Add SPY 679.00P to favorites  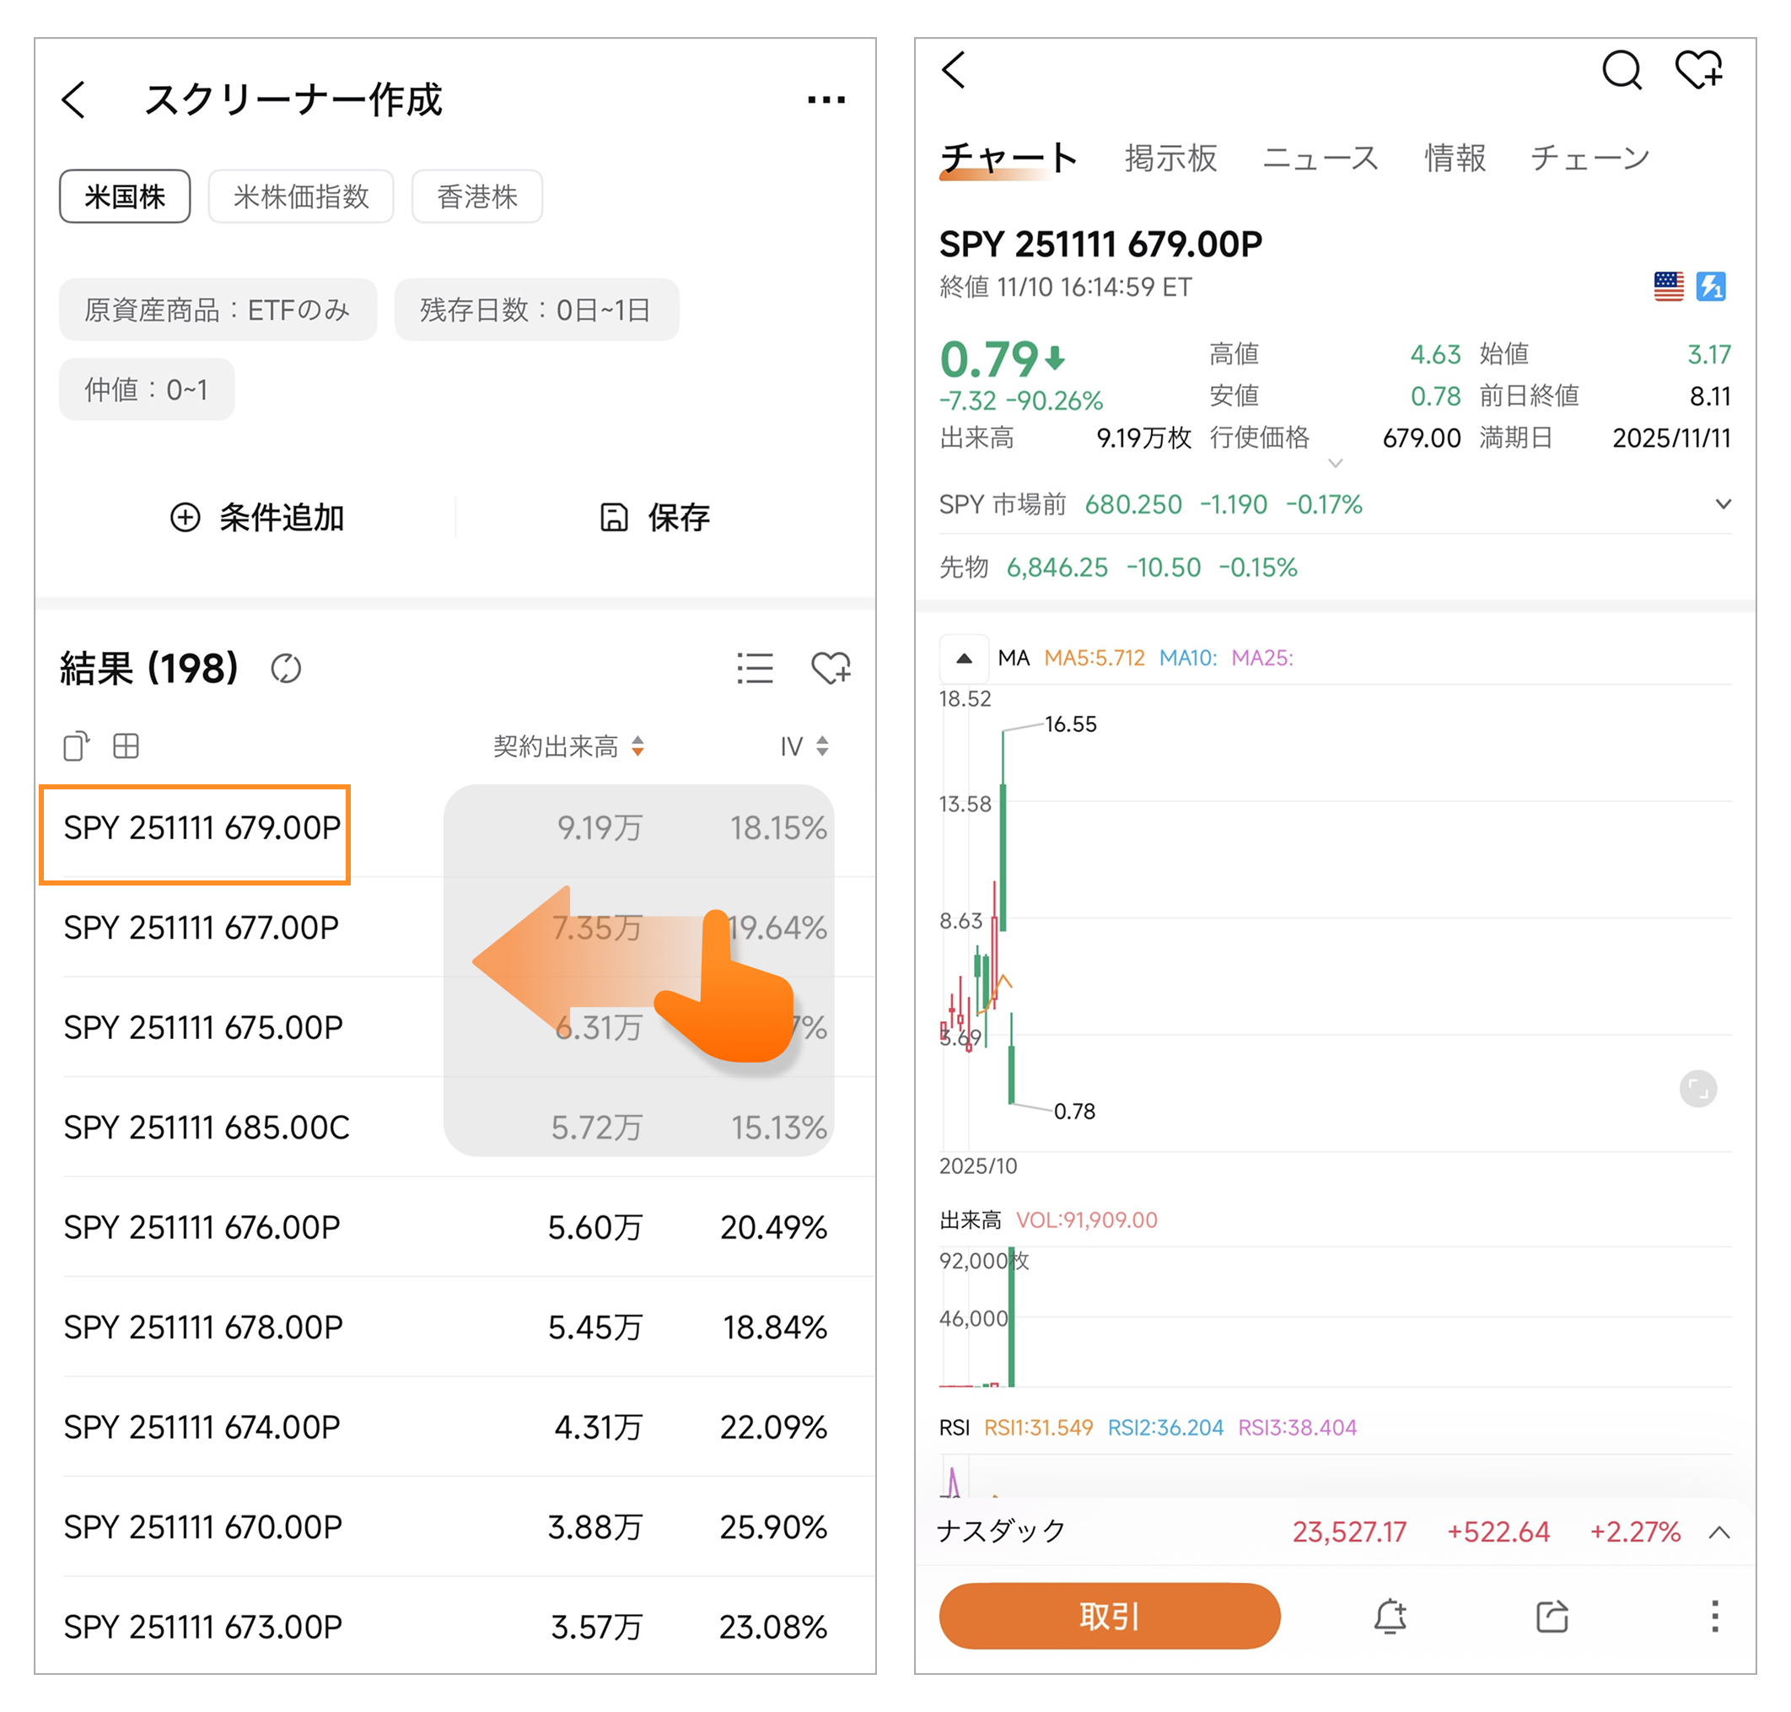pos(1698,69)
